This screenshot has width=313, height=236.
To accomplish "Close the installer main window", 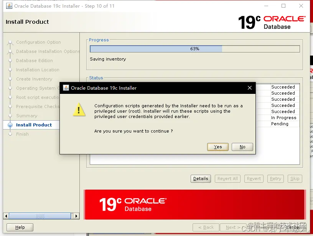I will [x=301, y=6].
